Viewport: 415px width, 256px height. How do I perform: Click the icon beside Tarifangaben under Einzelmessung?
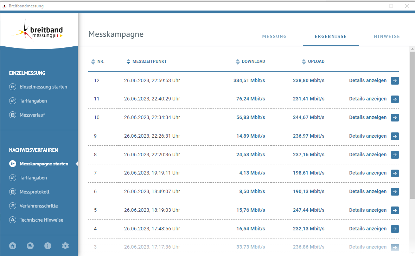coord(13,101)
